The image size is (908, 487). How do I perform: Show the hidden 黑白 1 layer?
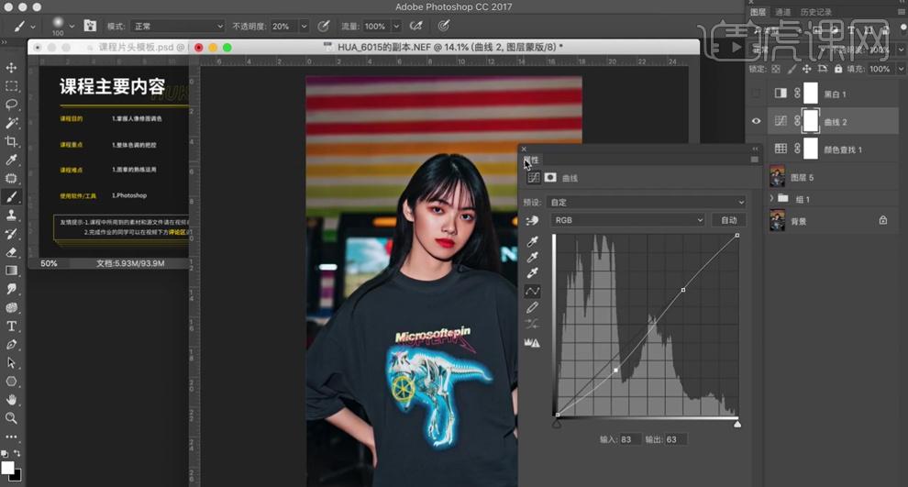757,94
